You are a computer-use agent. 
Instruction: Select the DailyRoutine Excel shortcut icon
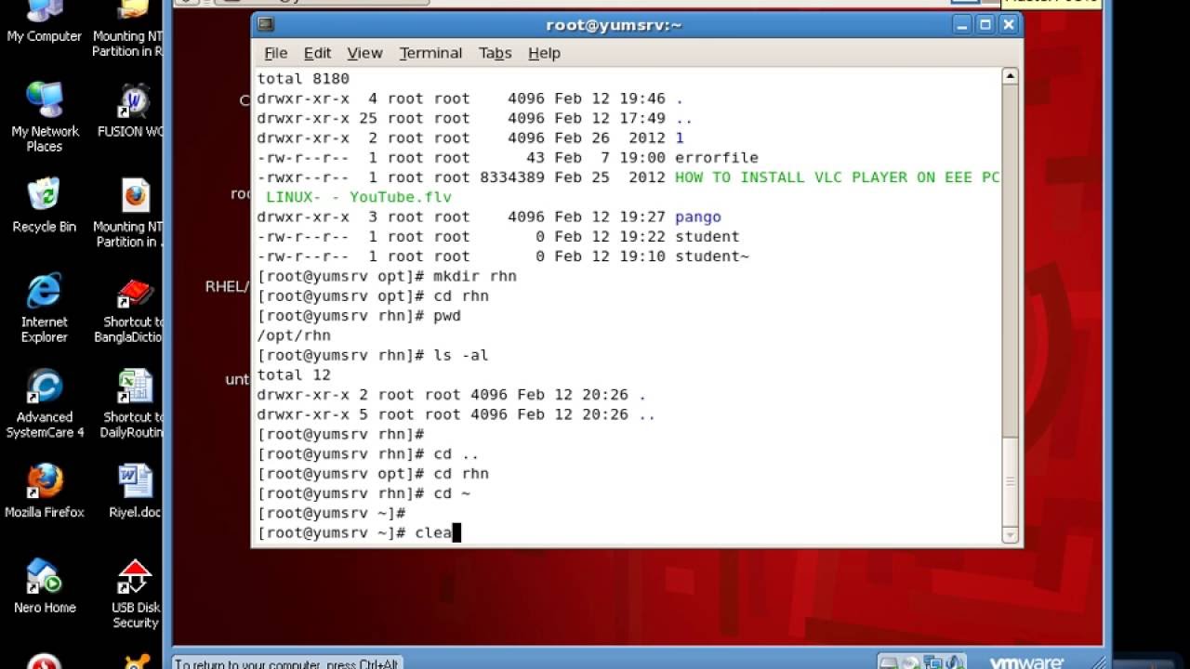132,403
